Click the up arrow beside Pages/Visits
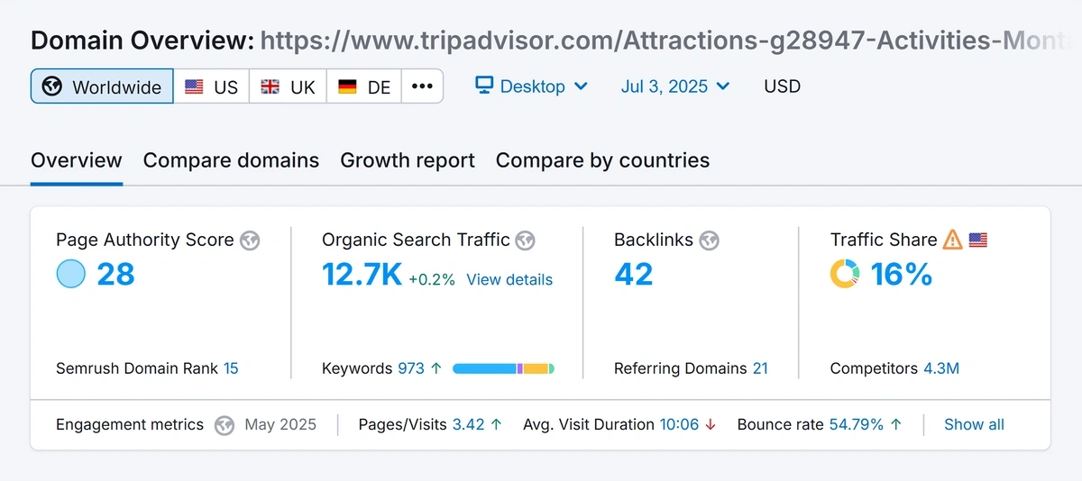The width and height of the screenshot is (1082, 481). (x=497, y=425)
